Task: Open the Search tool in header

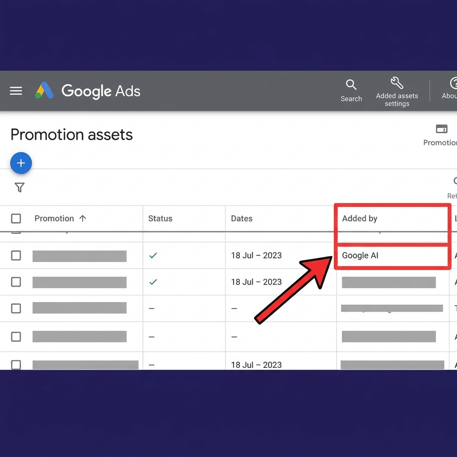Action: (x=351, y=91)
